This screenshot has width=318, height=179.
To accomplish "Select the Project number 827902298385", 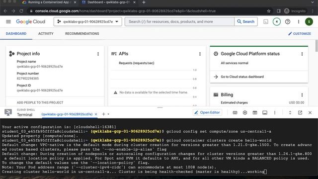I will (28, 79).
